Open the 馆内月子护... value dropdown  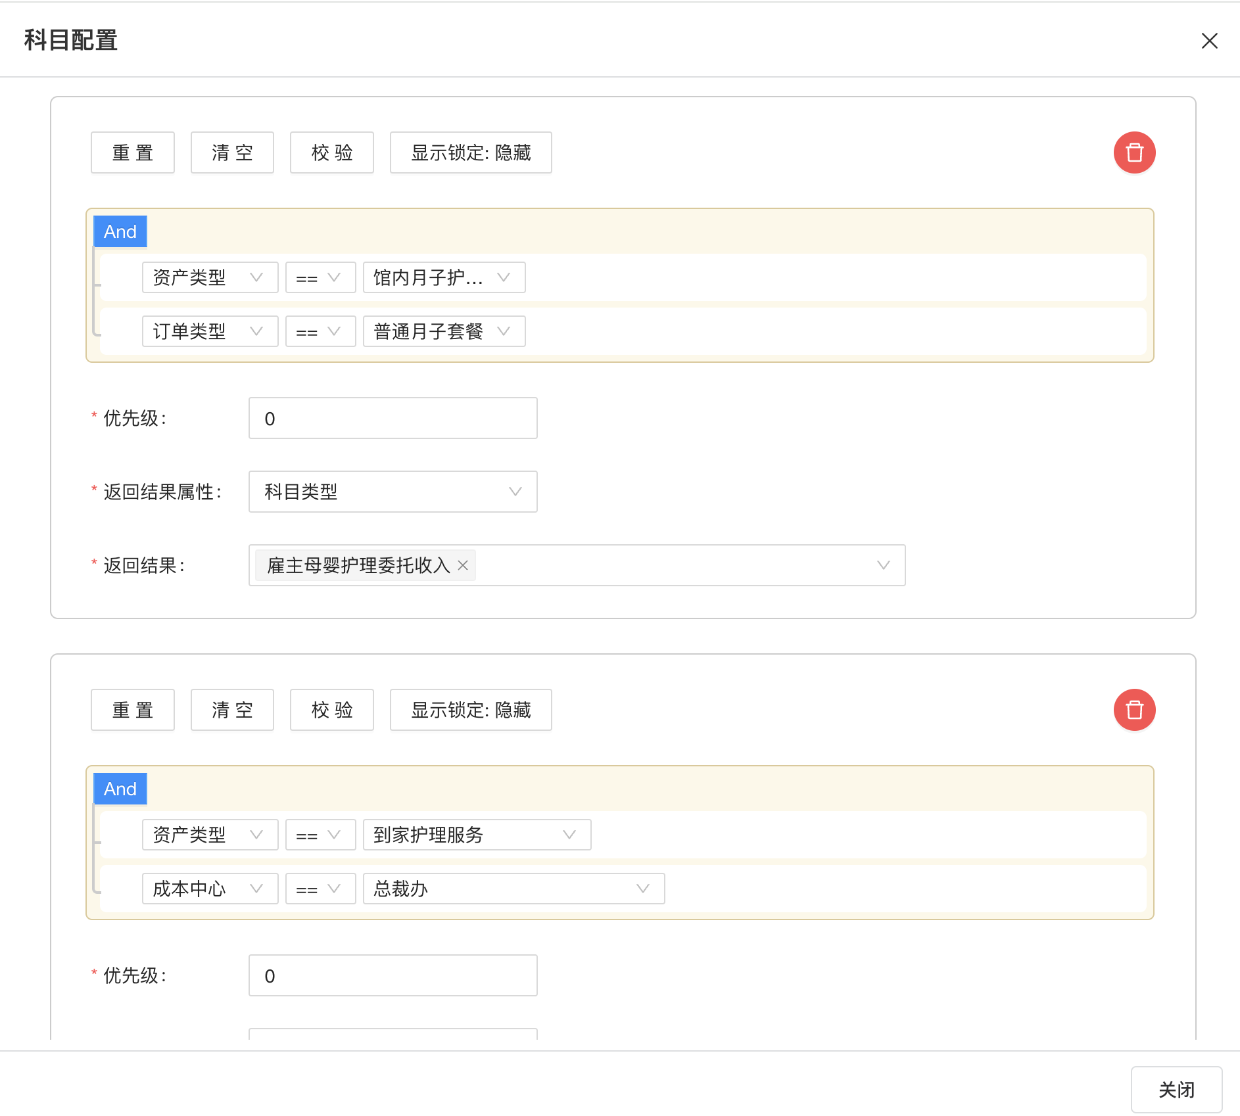tap(444, 277)
